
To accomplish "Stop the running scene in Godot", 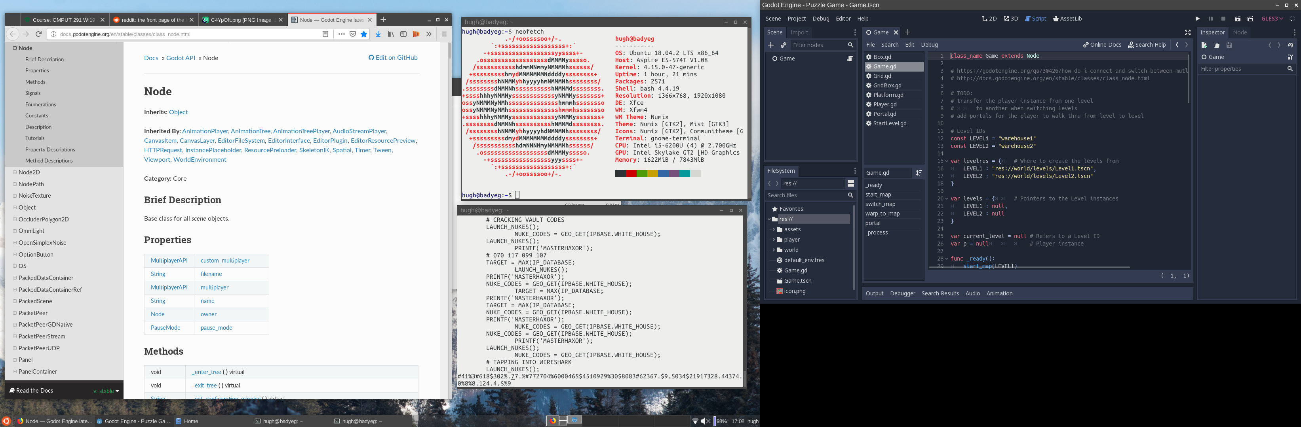I will pos(1223,19).
